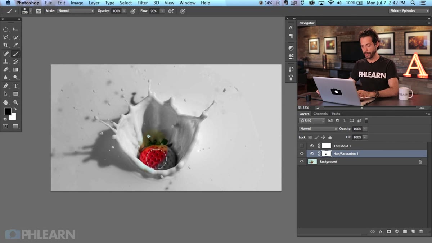The height and width of the screenshot is (243, 432).
Task: Select the Pen tool
Action: click(x=6, y=86)
